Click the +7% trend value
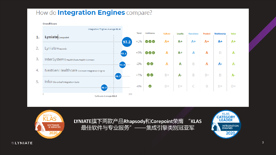Screen dimensions: 276x155 pos(139,75)
